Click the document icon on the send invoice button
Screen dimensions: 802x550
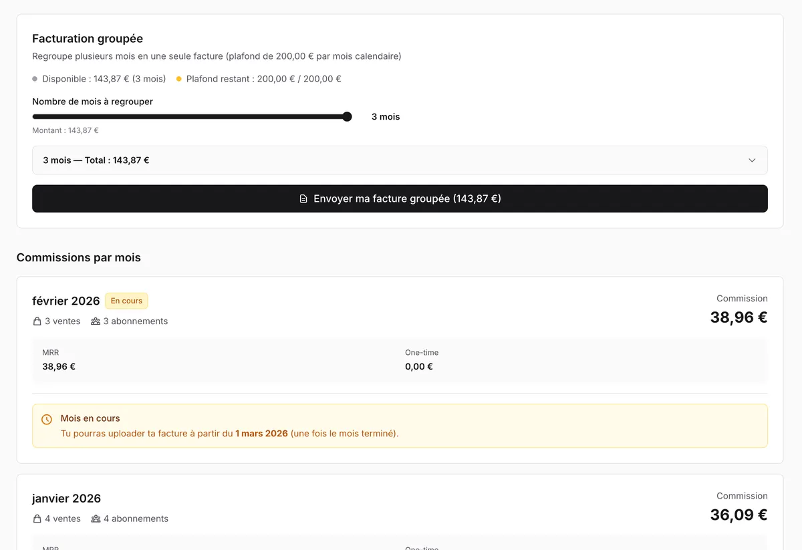point(303,199)
